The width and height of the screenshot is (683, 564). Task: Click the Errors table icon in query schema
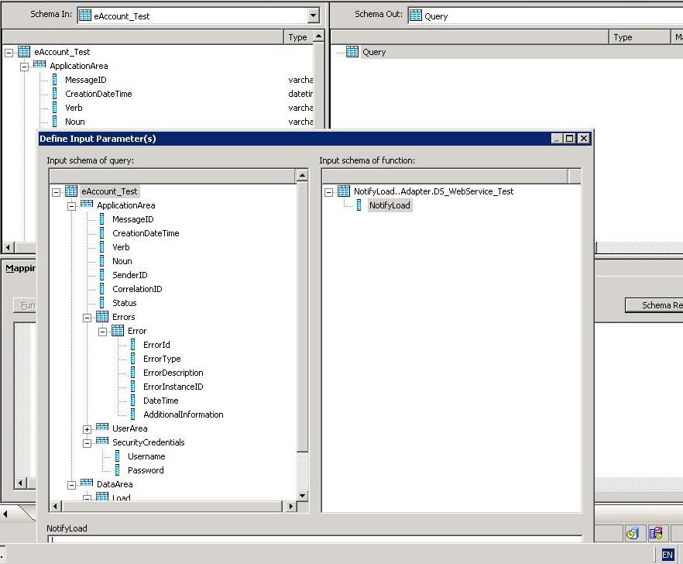pyautogui.click(x=102, y=317)
